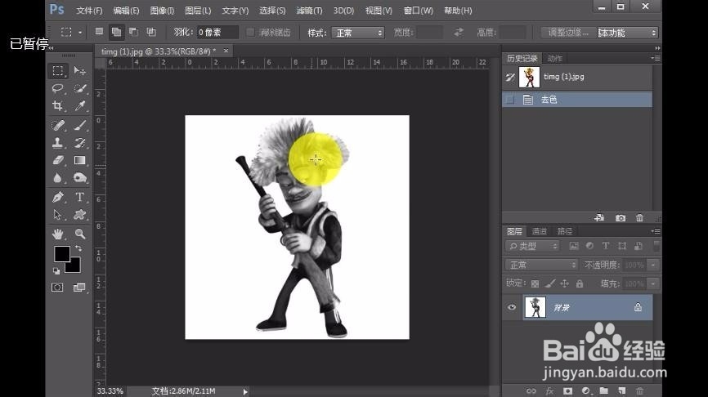This screenshot has width=708, height=397.
Task: Open the layer blend mode 正常 dropdown
Action: point(541,265)
